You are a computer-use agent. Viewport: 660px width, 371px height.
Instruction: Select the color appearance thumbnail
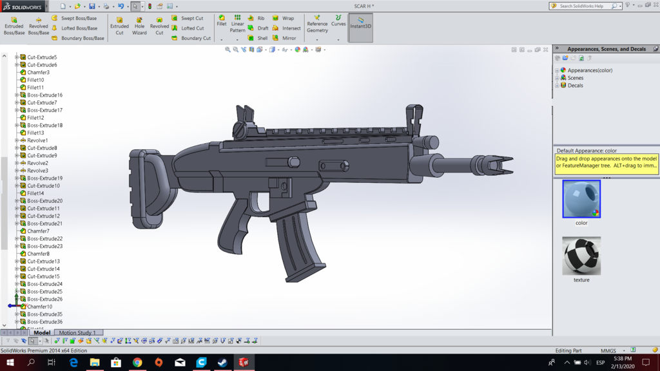click(581, 199)
